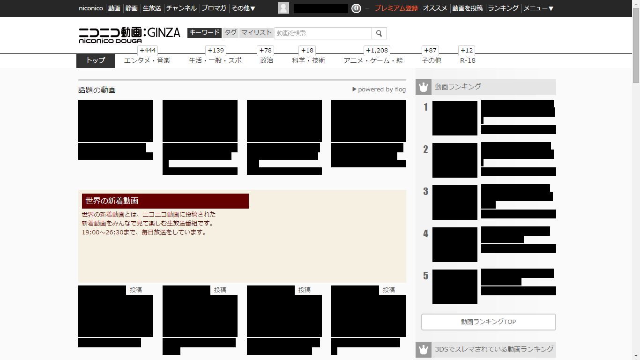Click the niconico link in the top bar
640x360 pixels.
click(91, 8)
